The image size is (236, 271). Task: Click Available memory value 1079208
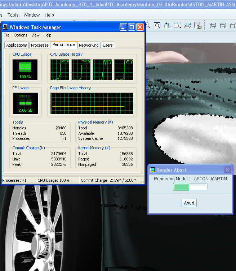(125, 133)
